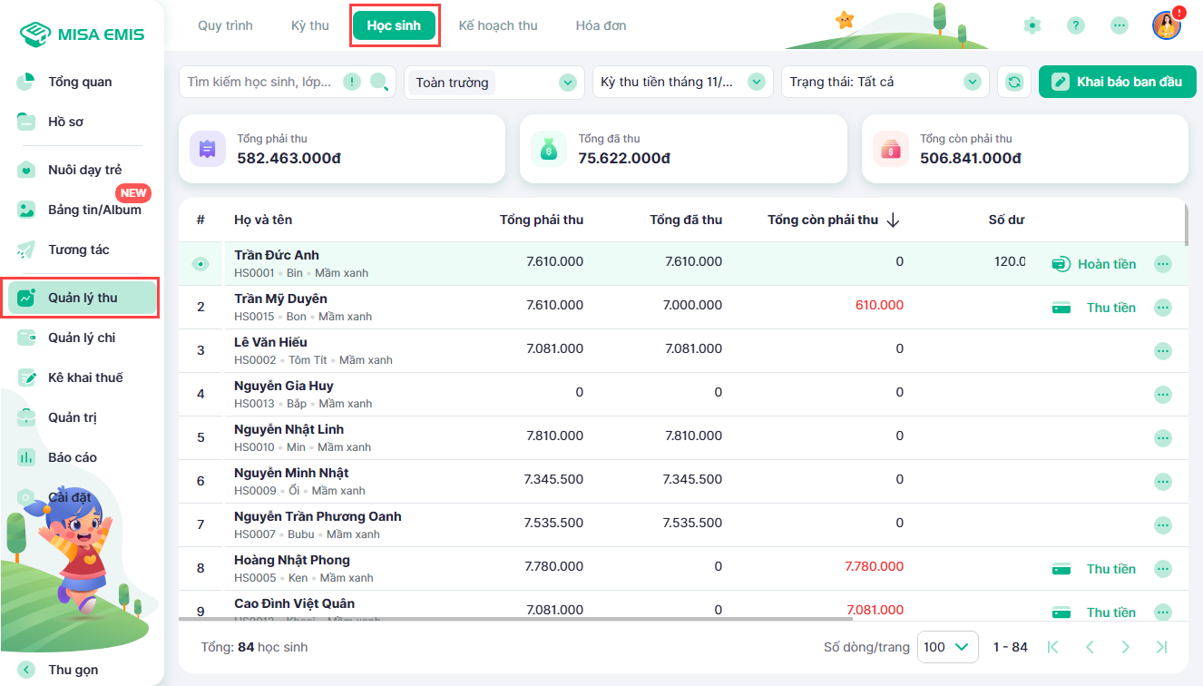Sort by Tổng còn phải thu arrow
The width and height of the screenshot is (1203, 686).
893,220
